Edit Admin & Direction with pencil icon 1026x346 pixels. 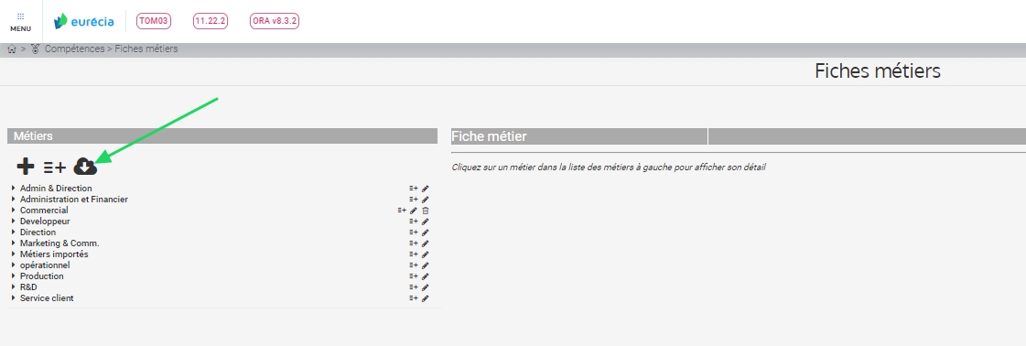click(x=426, y=189)
